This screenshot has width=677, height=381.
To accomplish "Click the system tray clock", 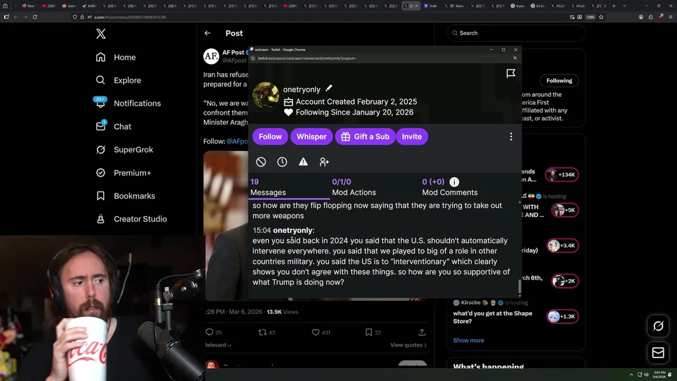I will tap(660, 375).
